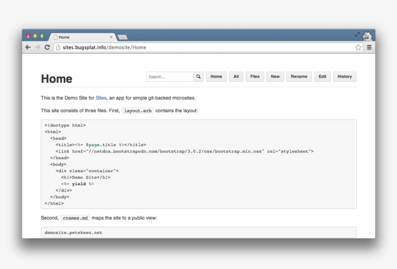Open a new tab with the tab button

[123, 37]
